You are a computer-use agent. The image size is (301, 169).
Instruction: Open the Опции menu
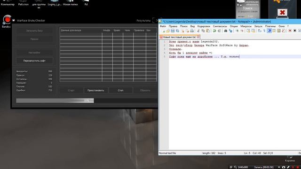click(234, 26)
